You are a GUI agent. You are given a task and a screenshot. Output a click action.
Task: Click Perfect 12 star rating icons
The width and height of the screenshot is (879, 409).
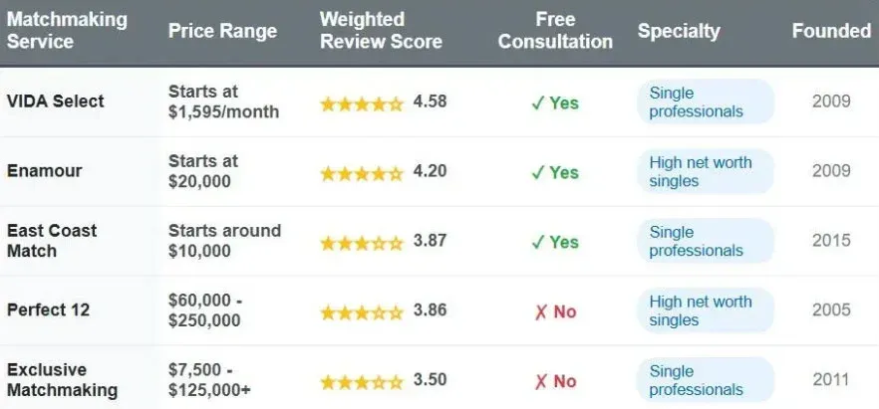pos(361,311)
